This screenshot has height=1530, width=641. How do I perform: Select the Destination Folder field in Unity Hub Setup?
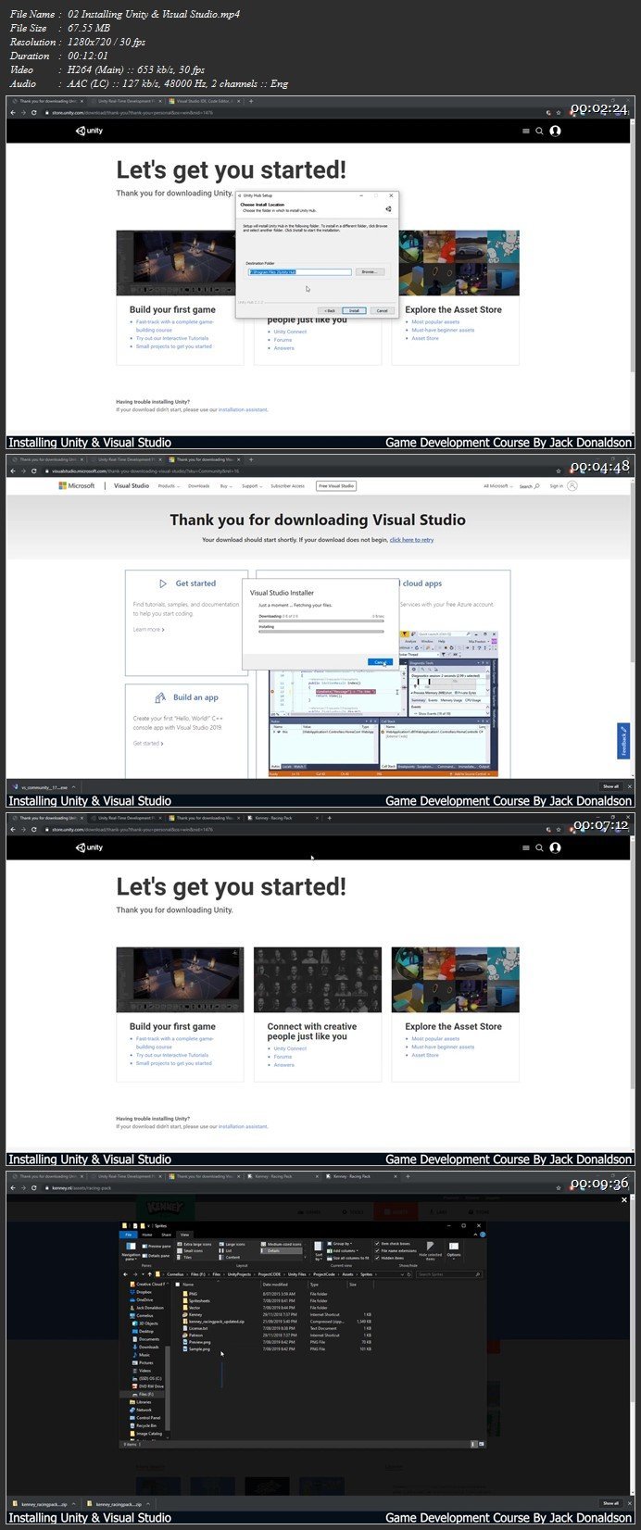(300, 272)
